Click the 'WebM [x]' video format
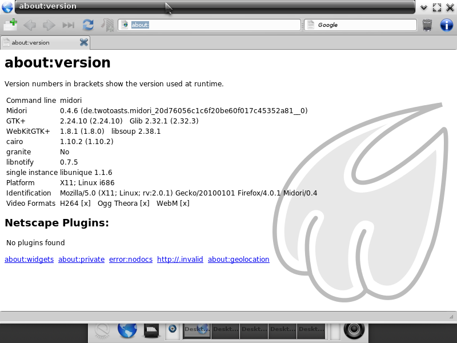 tap(173, 204)
